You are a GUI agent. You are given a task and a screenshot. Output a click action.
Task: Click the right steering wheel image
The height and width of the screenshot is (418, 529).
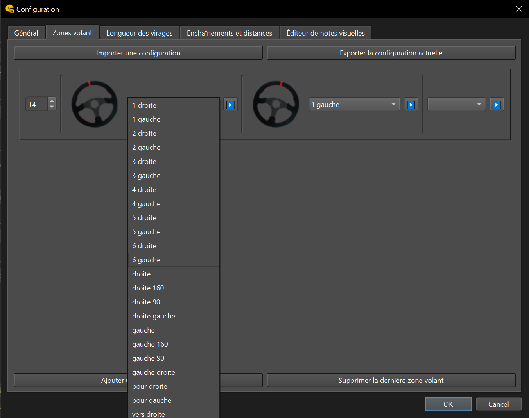click(276, 104)
